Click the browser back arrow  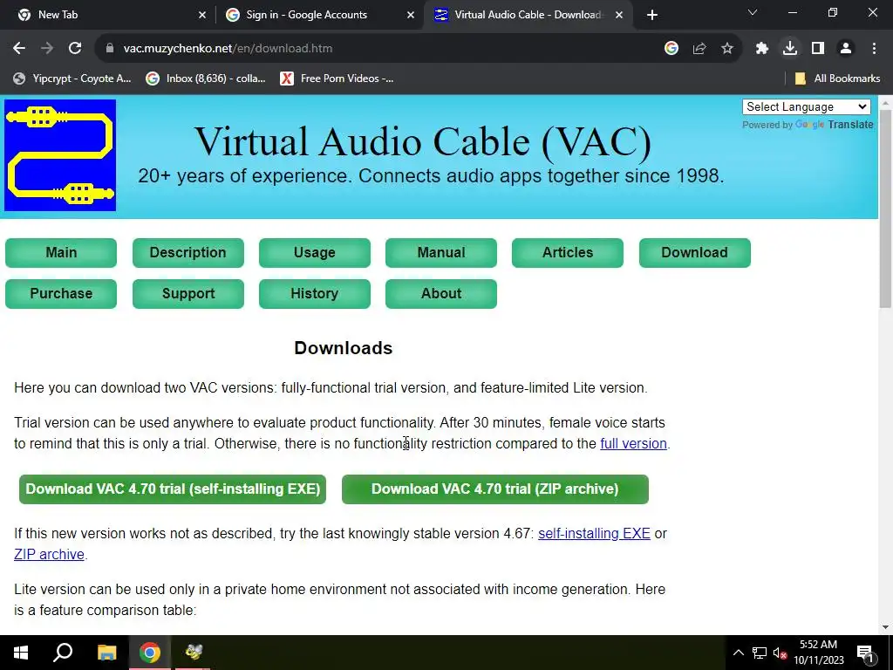pyautogui.click(x=19, y=49)
